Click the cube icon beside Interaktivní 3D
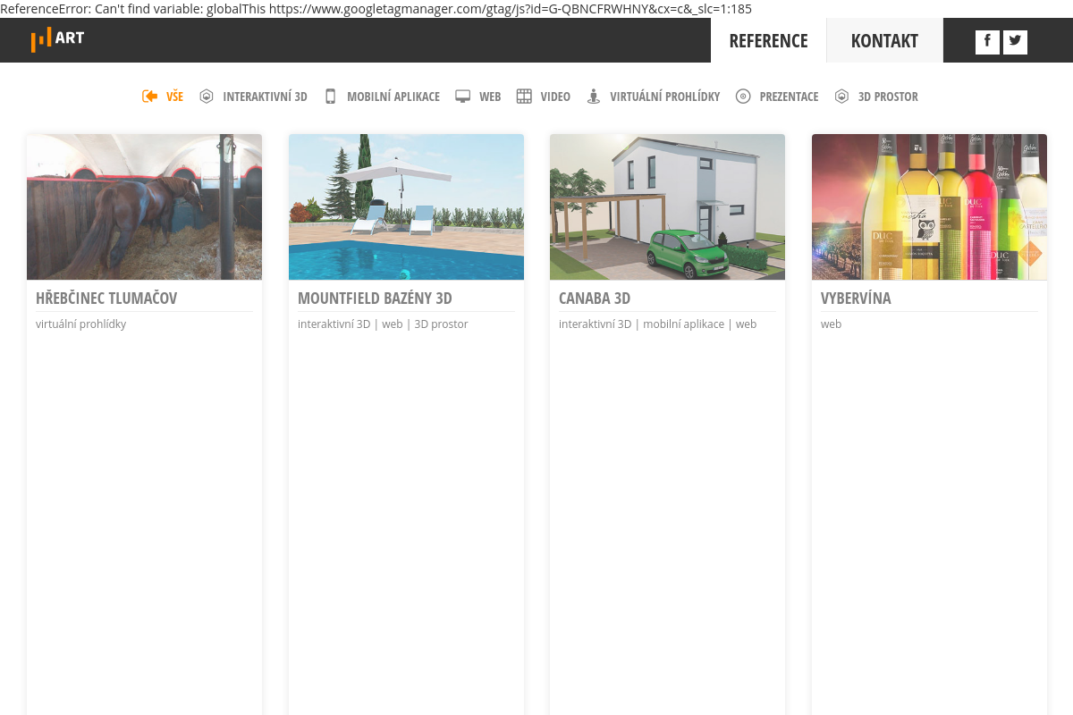The height and width of the screenshot is (715, 1073). 207,97
